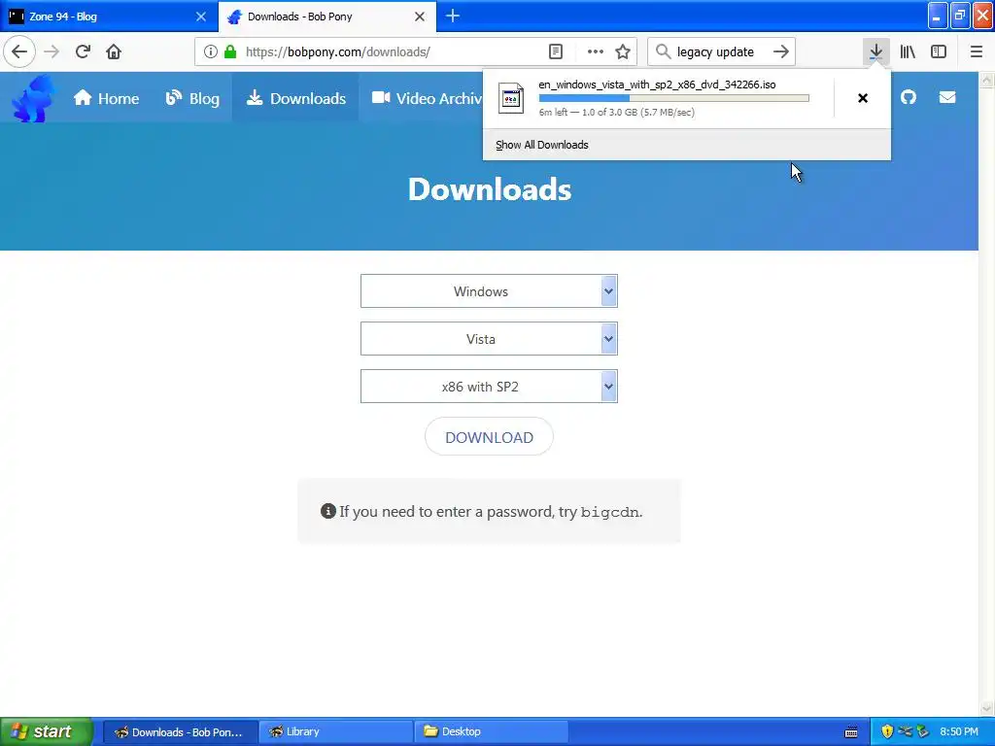The width and height of the screenshot is (995, 746).
Task: Open the Windows Start menu
Action: coord(47,731)
